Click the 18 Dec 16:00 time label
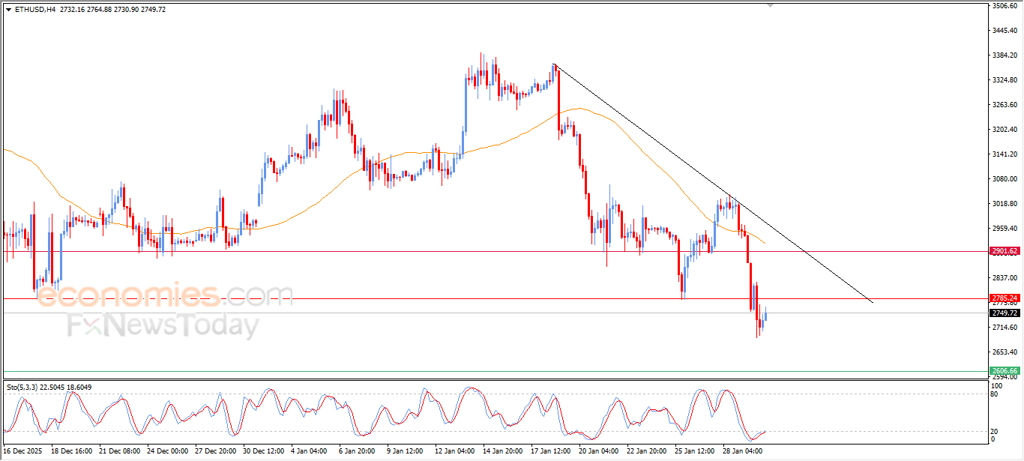The width and height of the screenshot is (1024, 461). click(x=71, y=451)
